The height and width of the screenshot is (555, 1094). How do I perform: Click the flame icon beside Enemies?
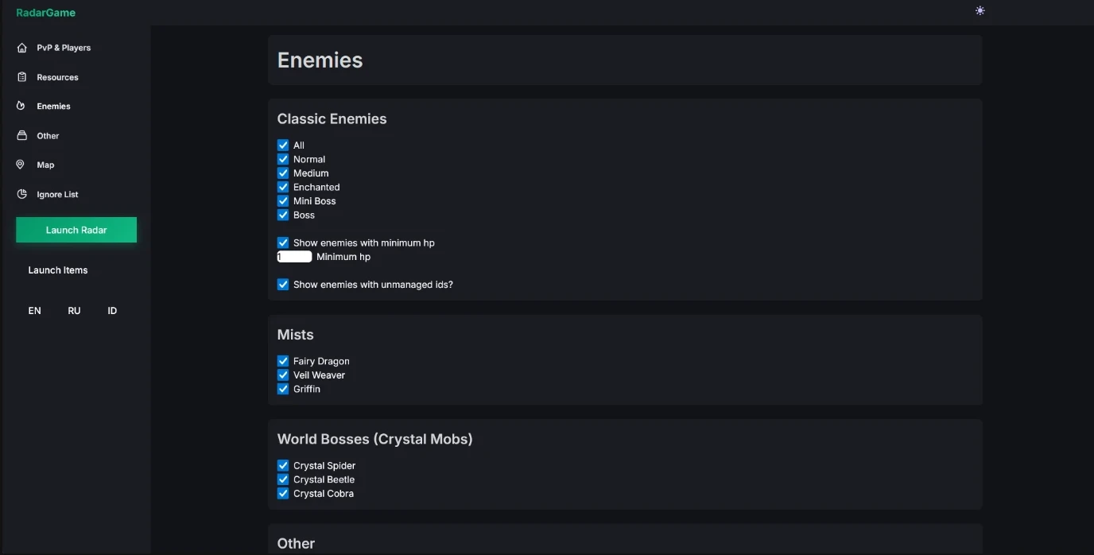point(21,106)
